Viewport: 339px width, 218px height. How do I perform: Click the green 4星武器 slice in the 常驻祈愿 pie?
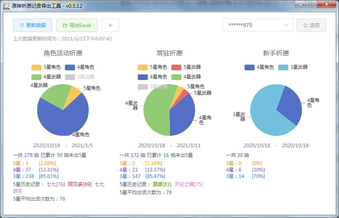pos(157,110)
